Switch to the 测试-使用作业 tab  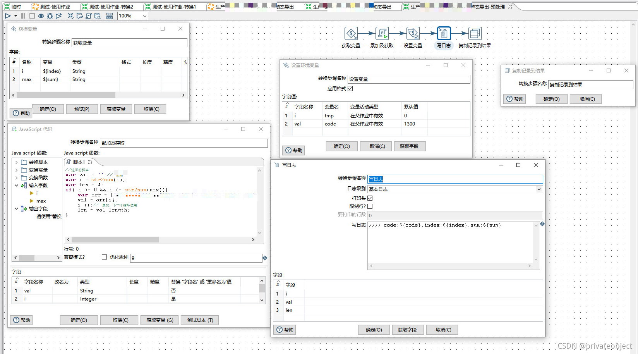click(52, 7)
